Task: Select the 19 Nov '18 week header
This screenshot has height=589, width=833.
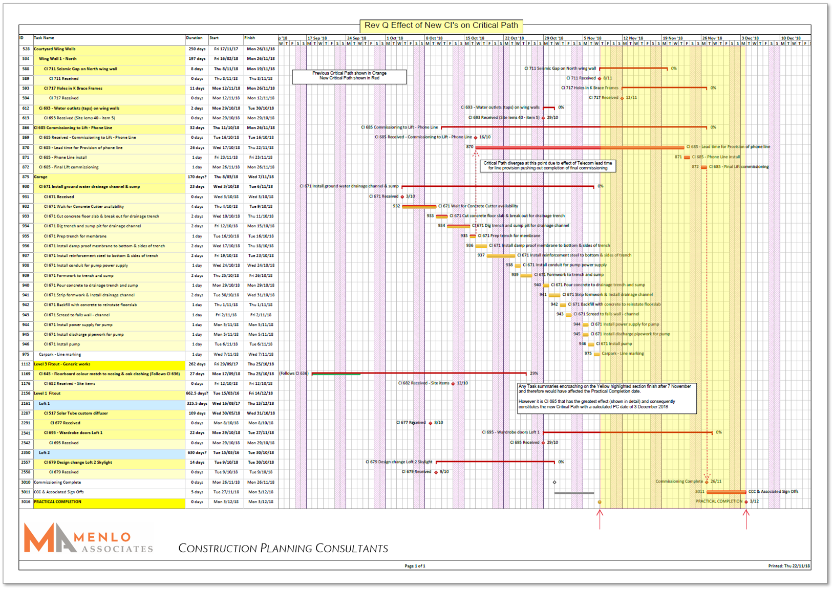Action: [x=672, y=38]
